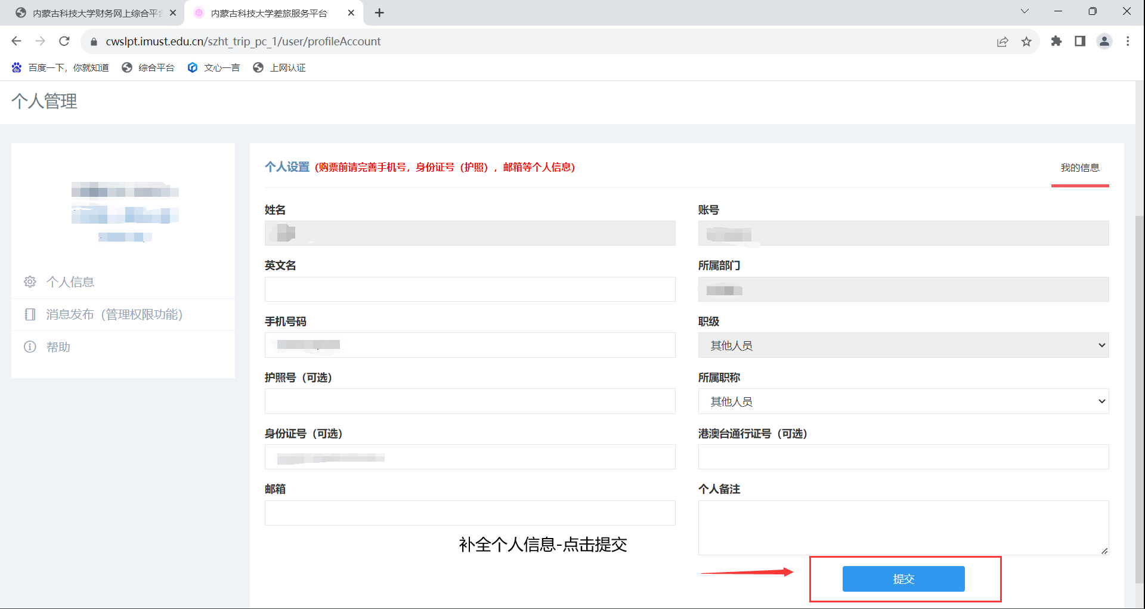Screen dimensions: 1145x609
Task: Open the browser side panel icon
Action: point(1080,41)
